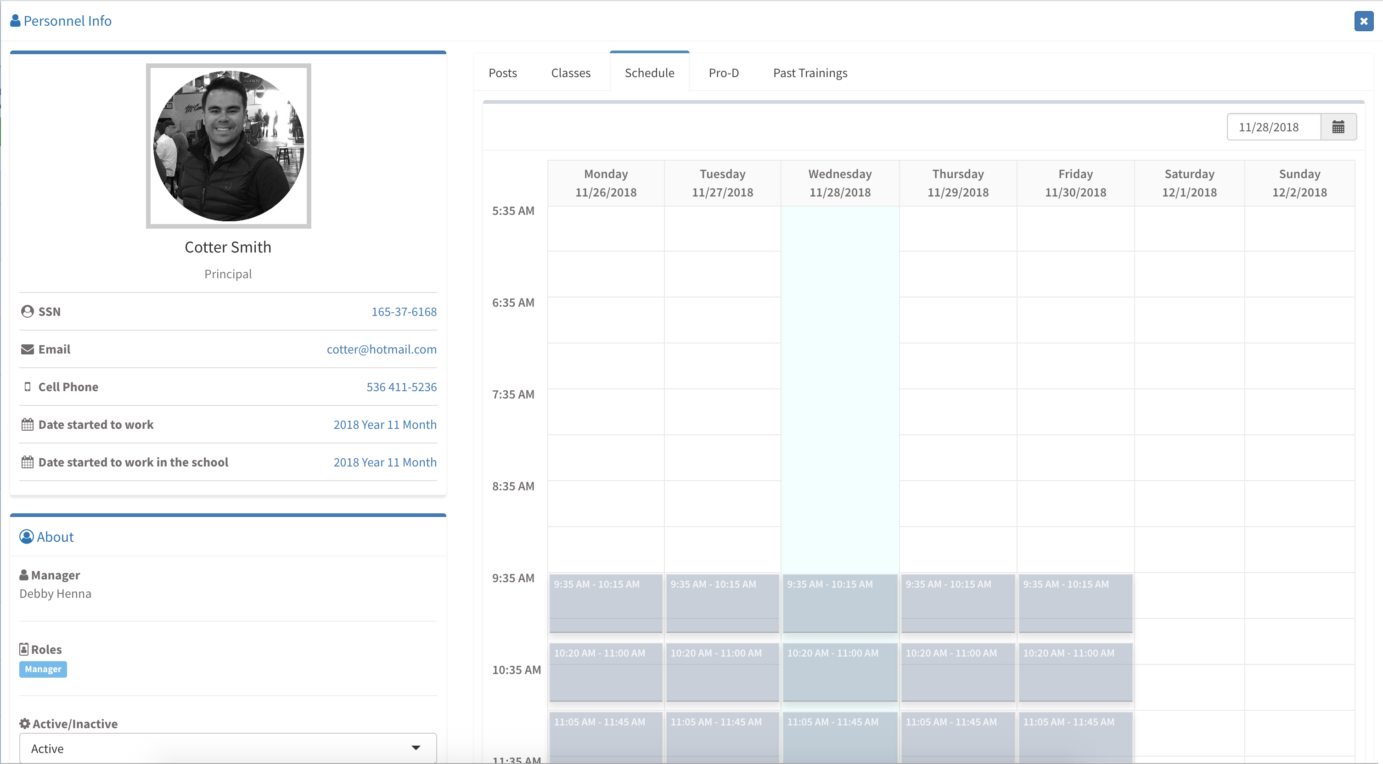Open Monday's 9:35 AM - 10:15 AM schedule block
This screenshot has height=764, width=1383.
click(x=605, y=602)
